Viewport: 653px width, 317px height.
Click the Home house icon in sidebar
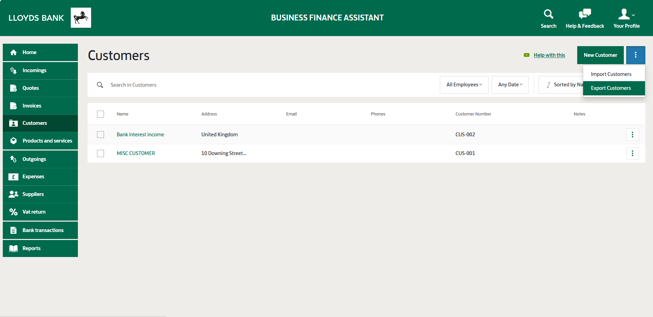point(14,52)
